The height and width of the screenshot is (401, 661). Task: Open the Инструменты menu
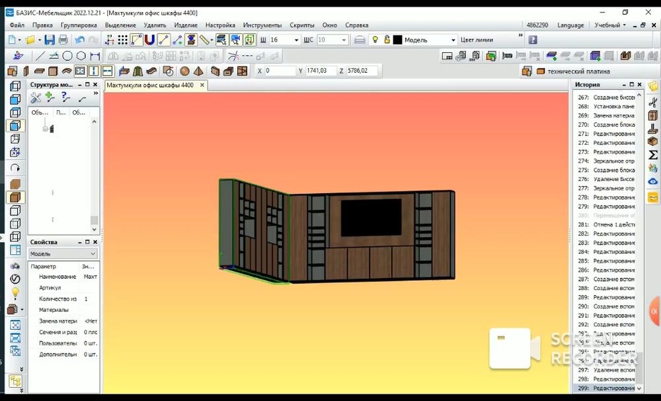(262, 25)
